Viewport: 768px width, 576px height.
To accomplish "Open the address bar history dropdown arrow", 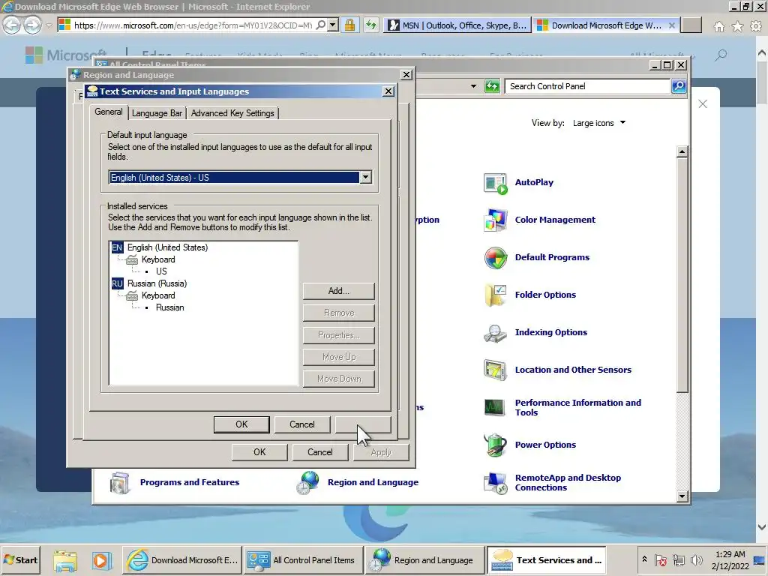I will (x=333, y=25).
